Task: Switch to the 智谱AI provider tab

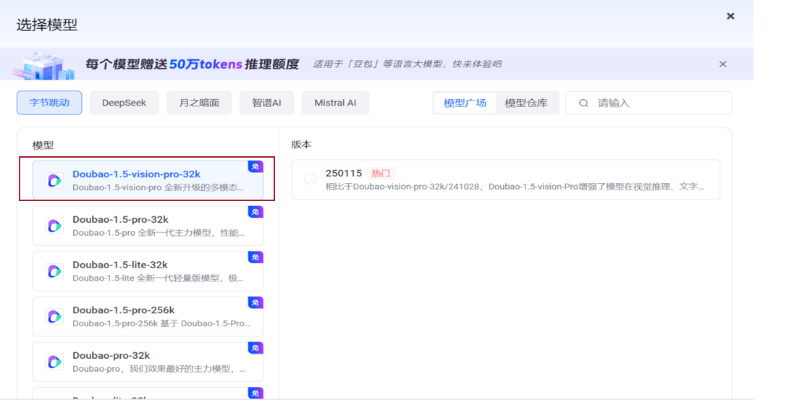Action: (266, 103)
